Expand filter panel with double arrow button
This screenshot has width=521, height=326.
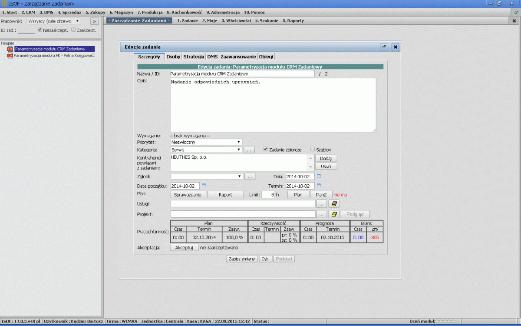95,21
